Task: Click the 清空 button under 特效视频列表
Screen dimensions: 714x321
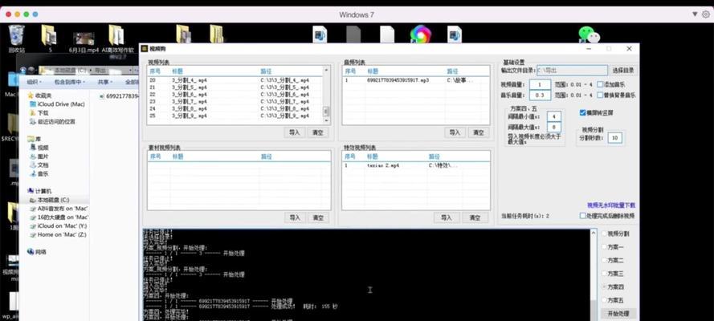Action: (x=475, y=217)
